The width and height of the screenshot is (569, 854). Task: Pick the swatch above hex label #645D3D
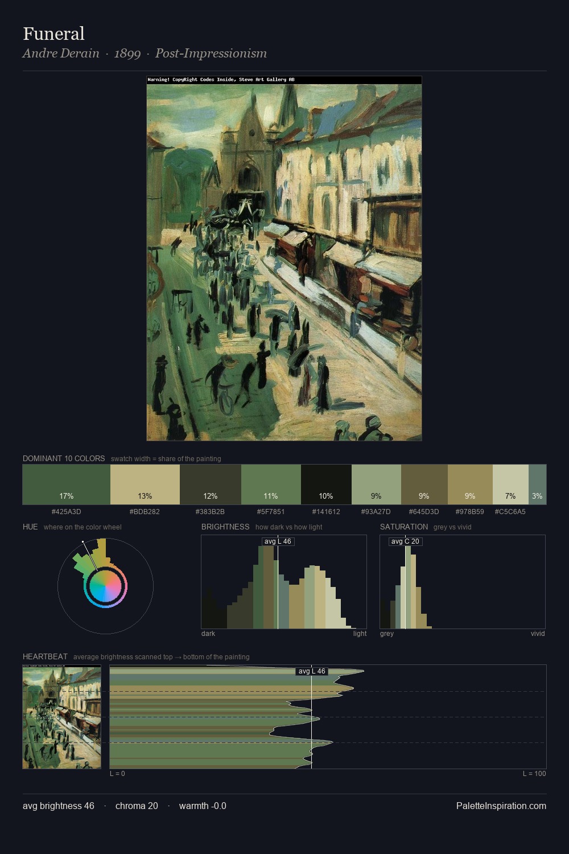tap(424, 485)
